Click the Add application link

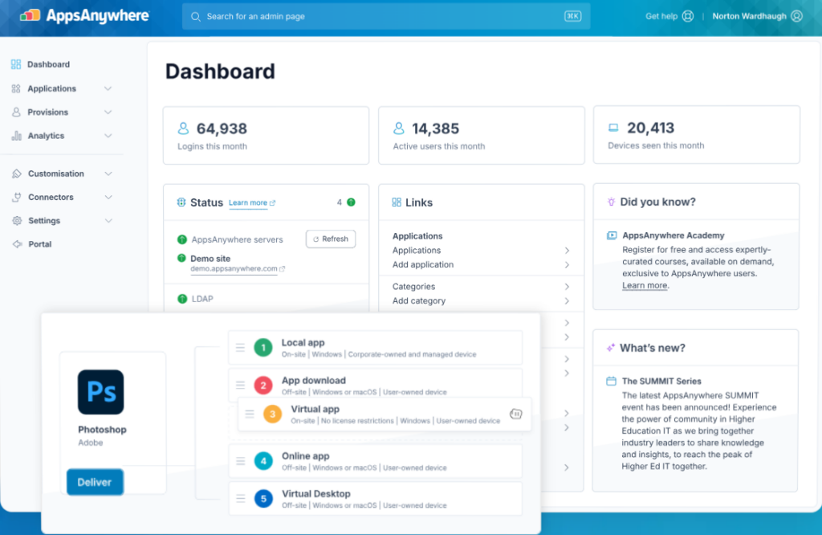[423, 264]
